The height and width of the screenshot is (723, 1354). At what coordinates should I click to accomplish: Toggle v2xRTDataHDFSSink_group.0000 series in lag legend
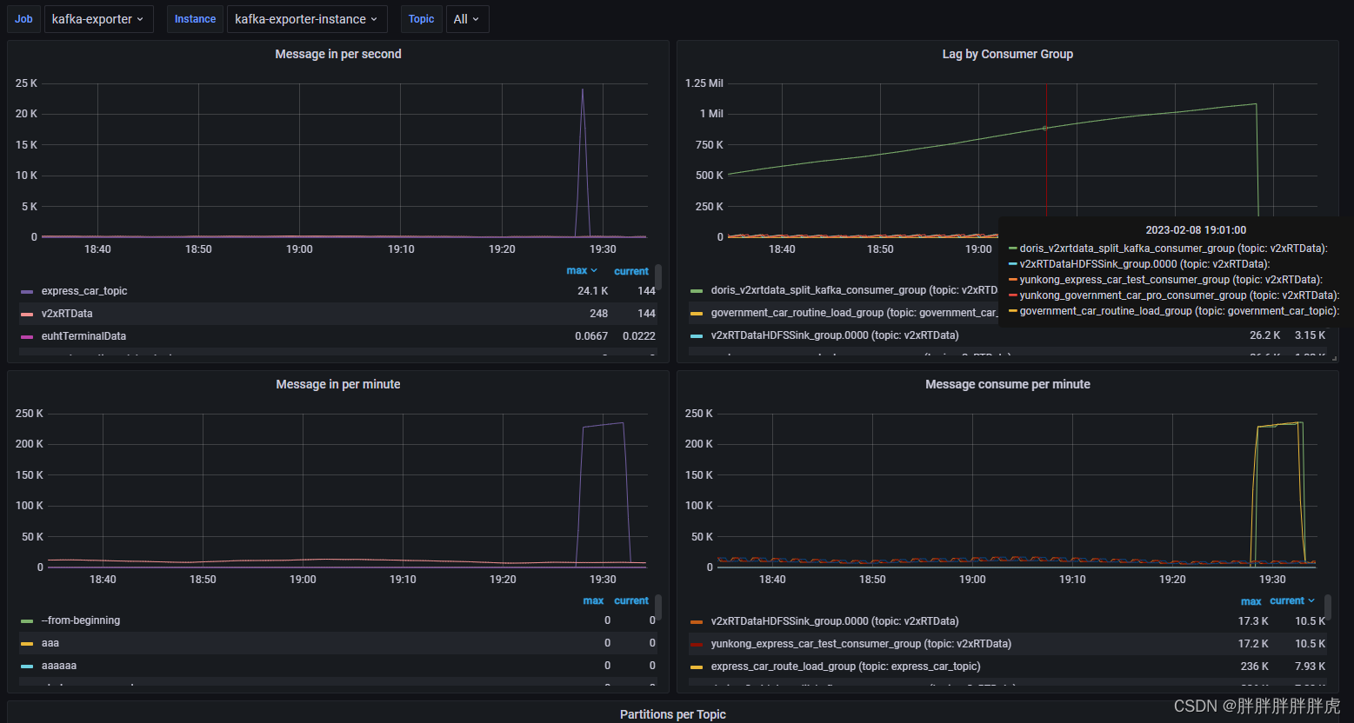click(835, 335)
